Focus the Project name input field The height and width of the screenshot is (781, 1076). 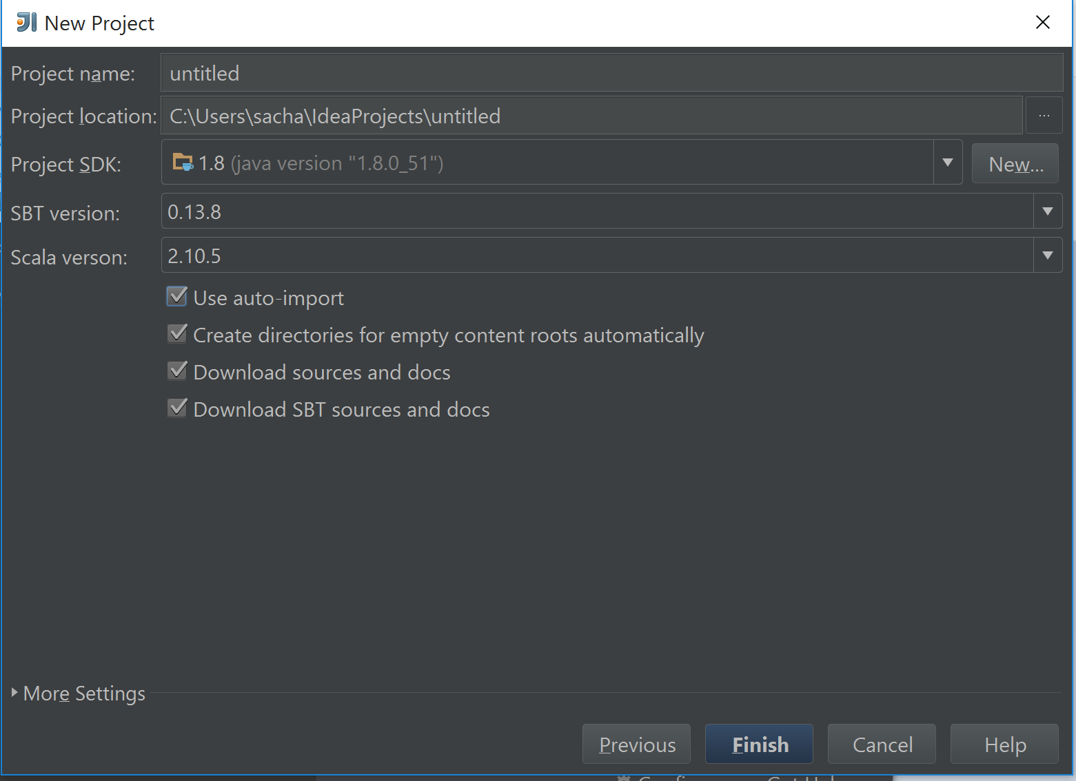[x=612, y=73]
